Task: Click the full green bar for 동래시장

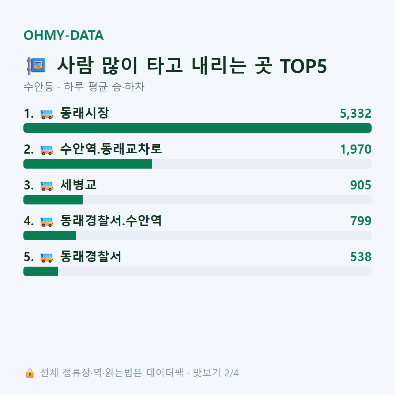Action: tap(197, 128)
